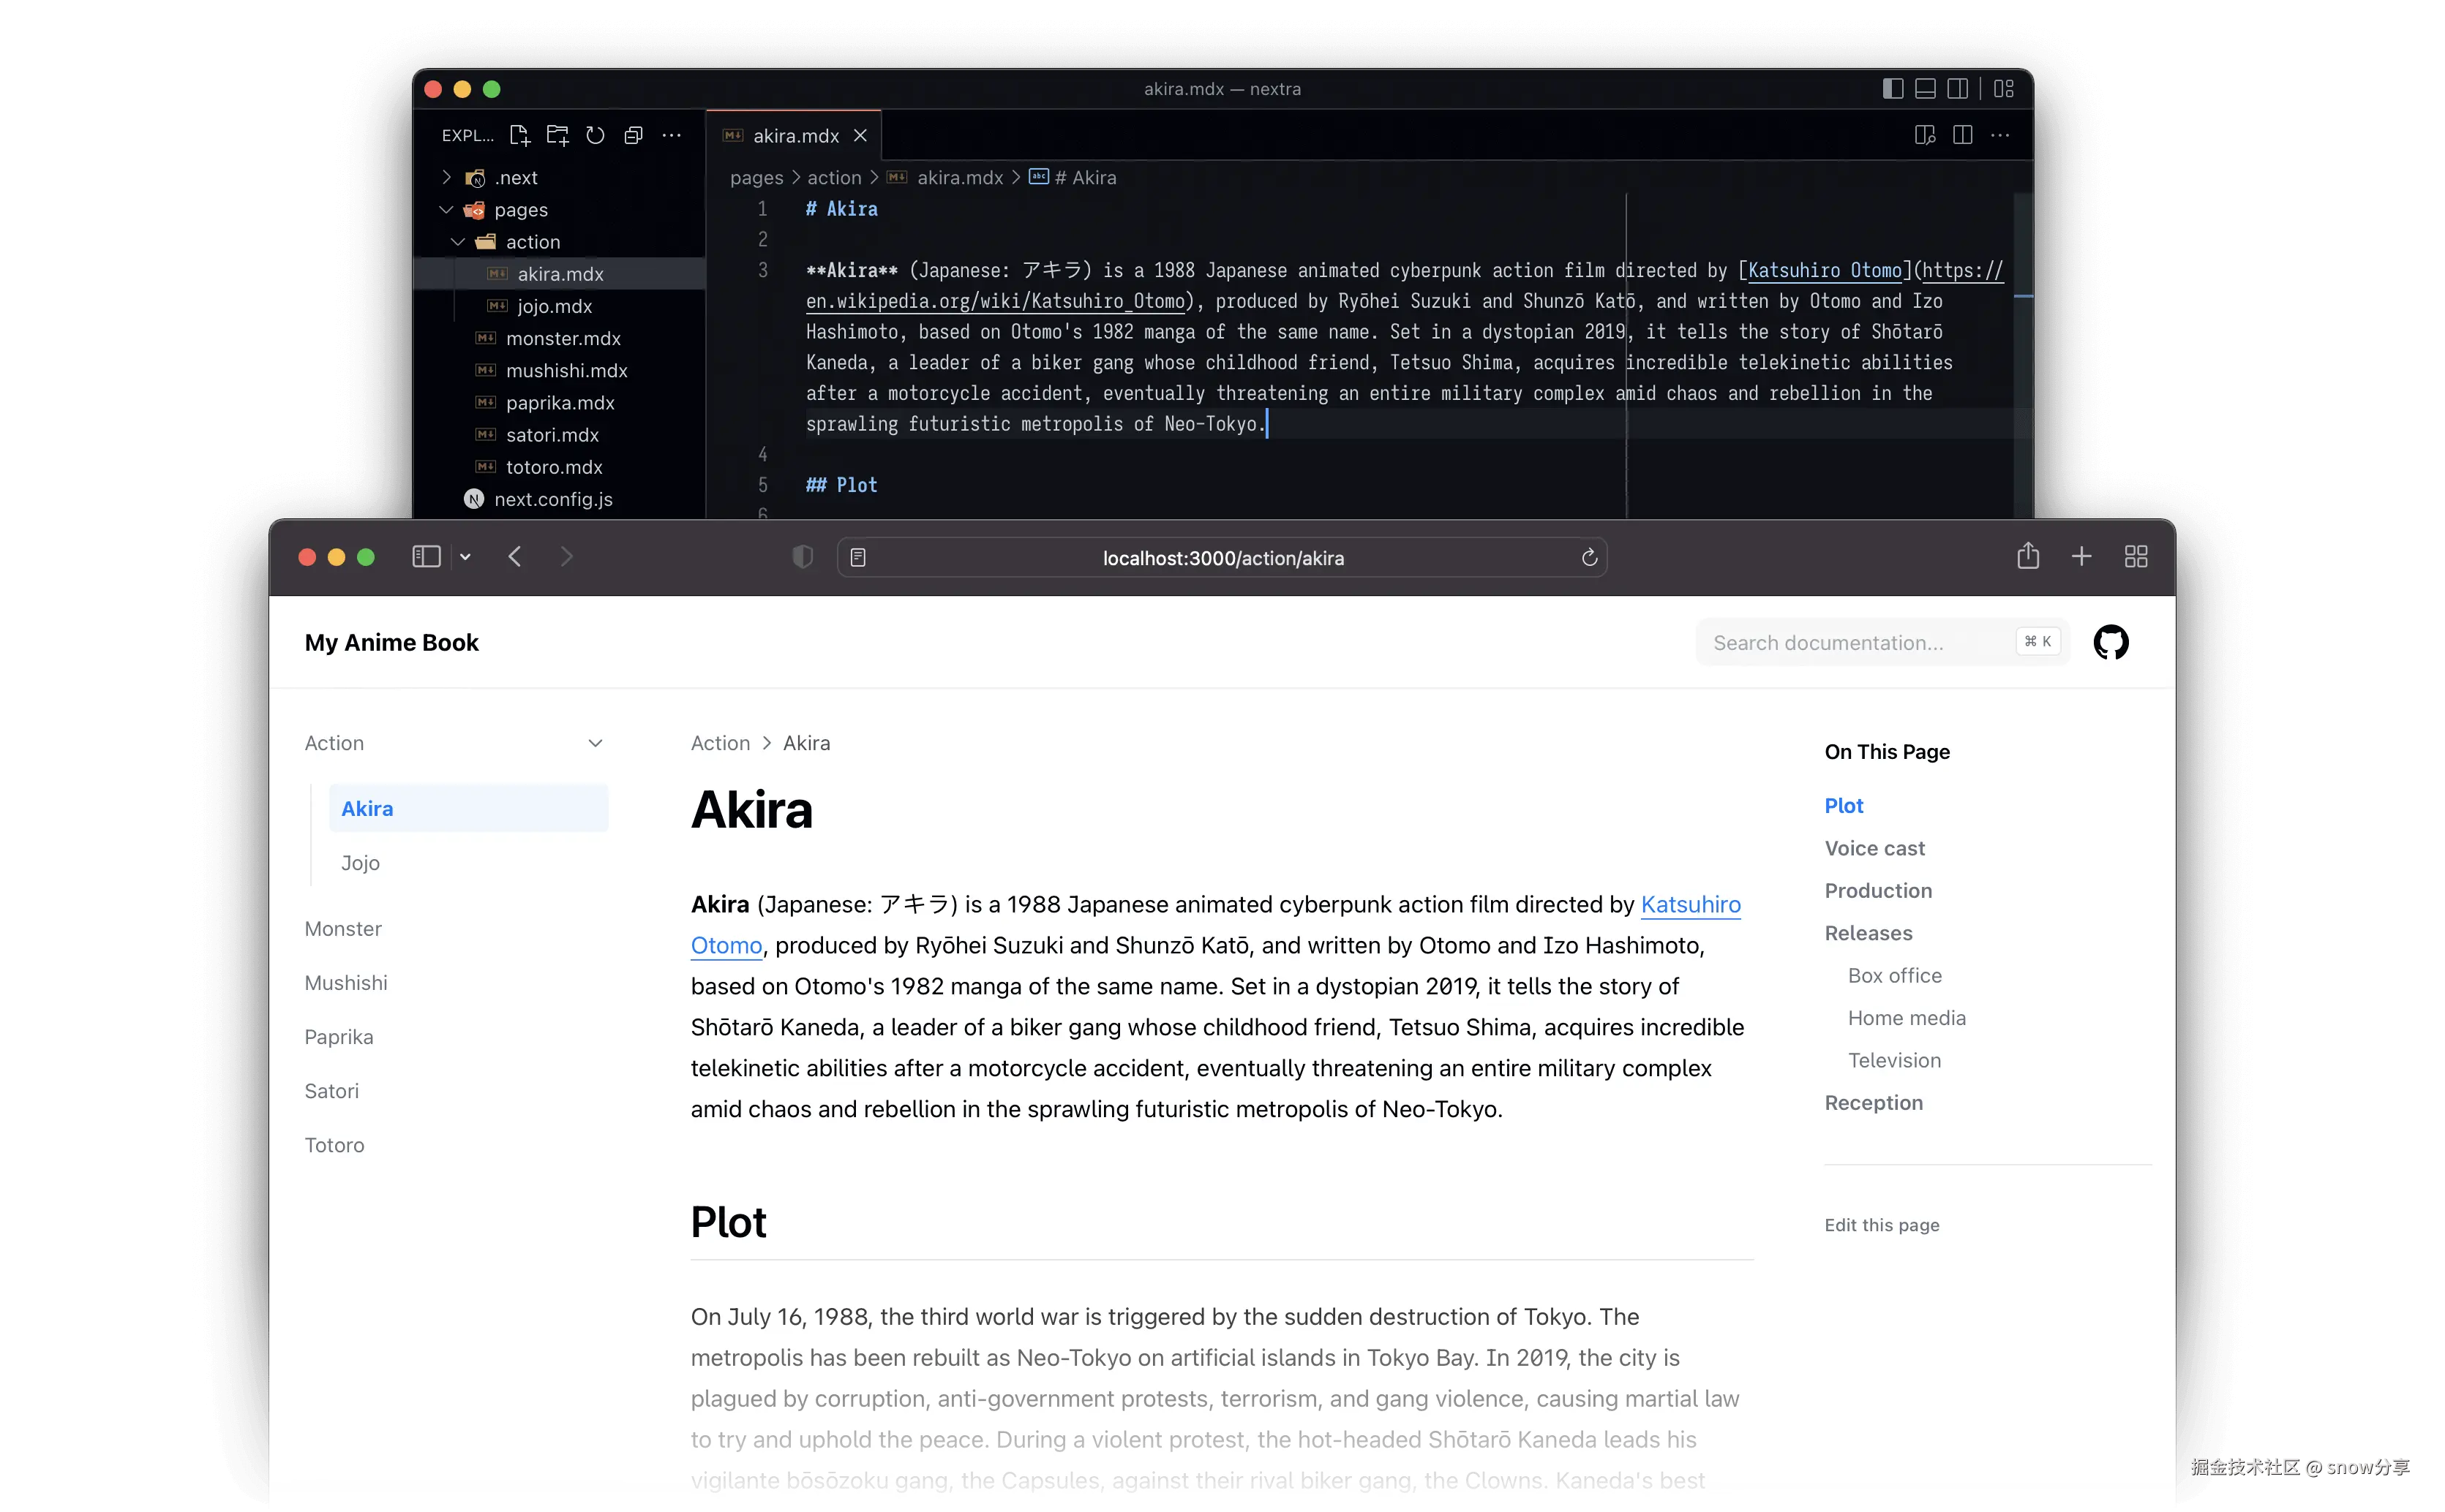
Task: Open the Jojo page in sidebar
Action: point(360,862)
